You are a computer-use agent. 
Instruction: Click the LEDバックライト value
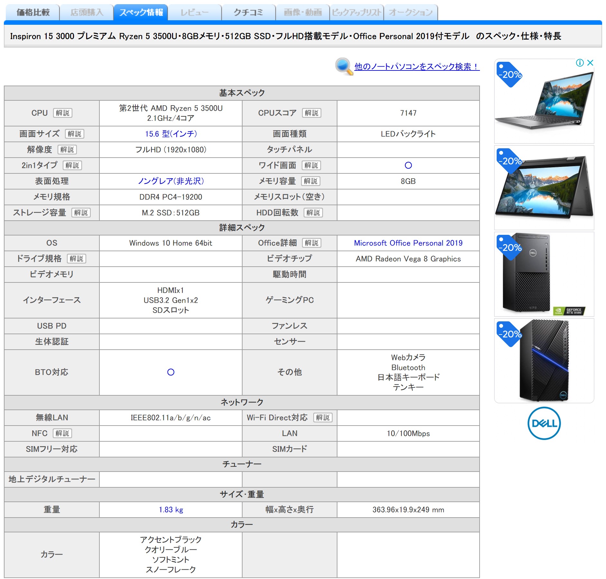click(x=408, y=134)
